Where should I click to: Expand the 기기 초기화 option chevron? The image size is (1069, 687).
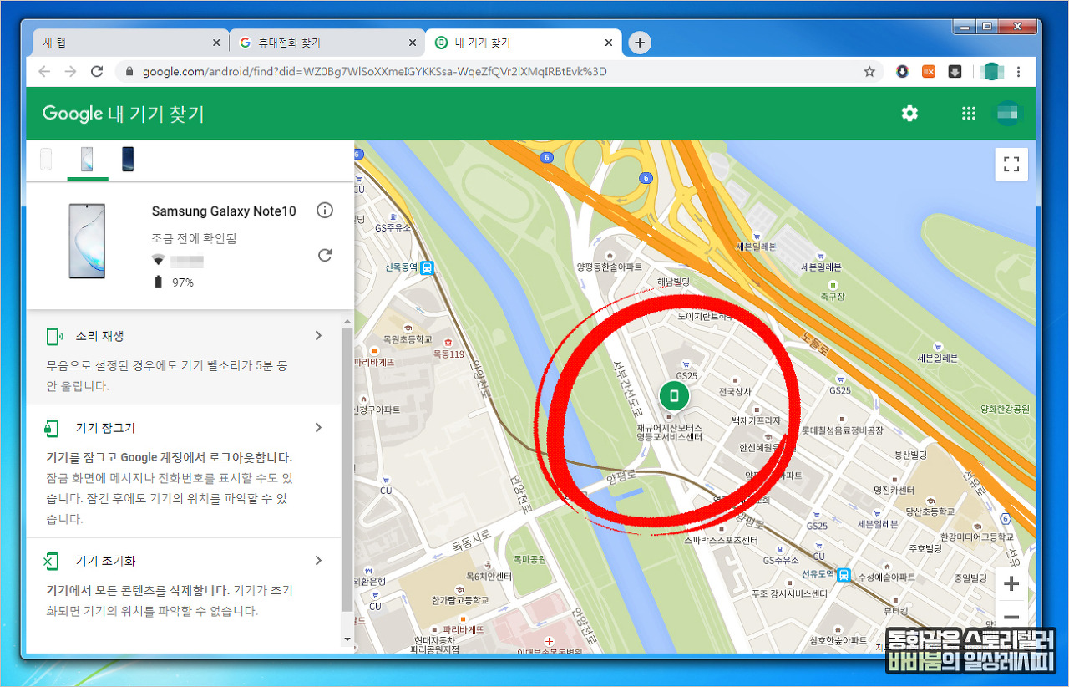(x=318, y=561)
